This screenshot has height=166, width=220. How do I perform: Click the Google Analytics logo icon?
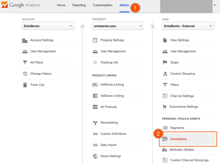point(4,5)
